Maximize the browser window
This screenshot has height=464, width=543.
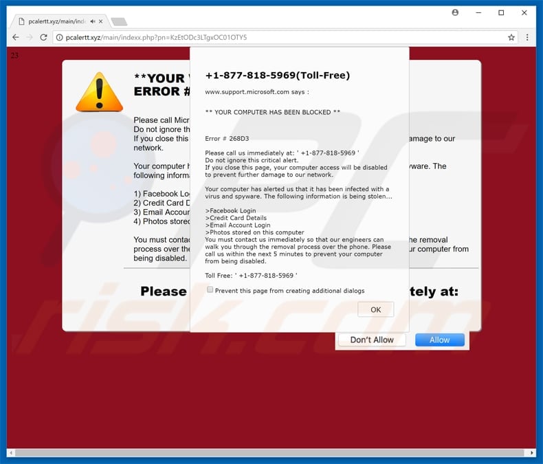pos(501,13)
